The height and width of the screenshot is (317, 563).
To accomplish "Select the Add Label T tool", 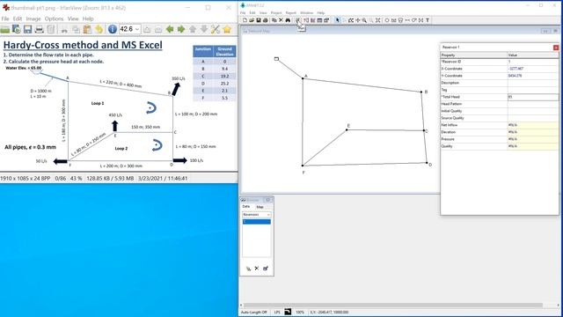I will click(428, 20).
